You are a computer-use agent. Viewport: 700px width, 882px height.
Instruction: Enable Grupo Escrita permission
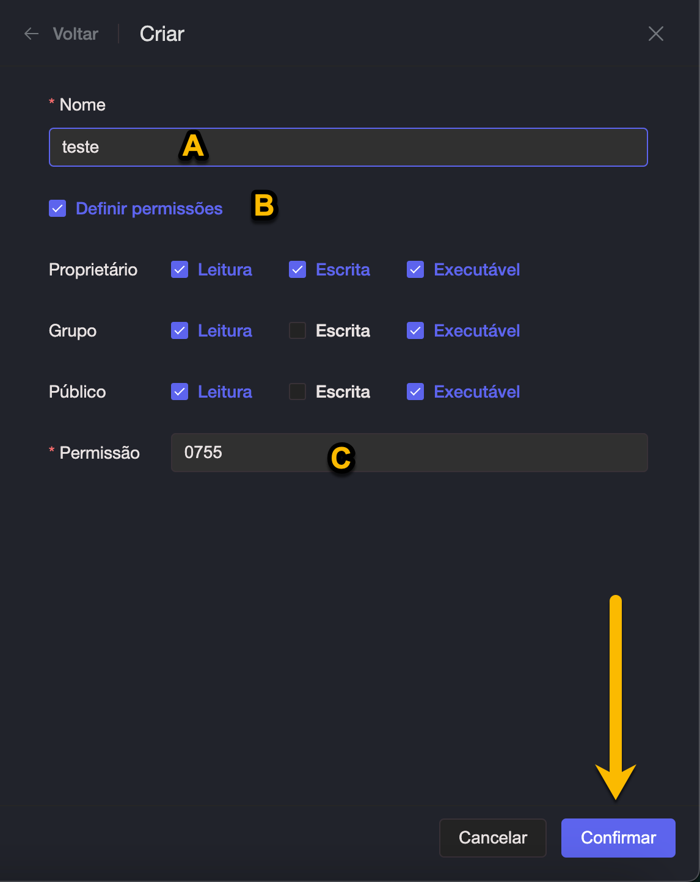297,330
